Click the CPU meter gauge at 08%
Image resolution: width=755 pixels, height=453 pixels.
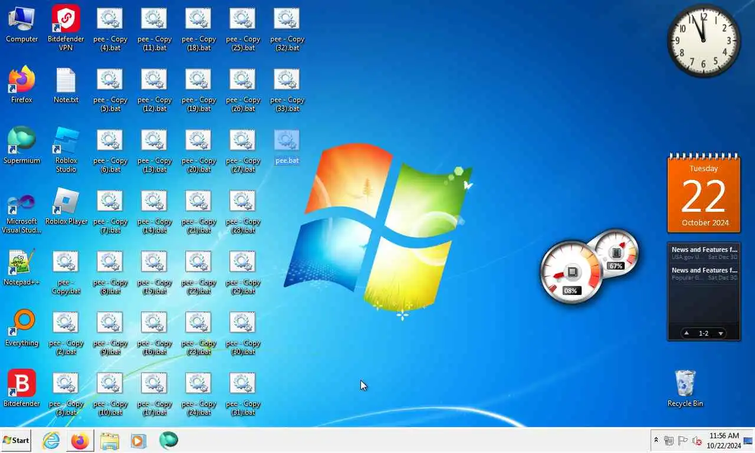[571, 272]
